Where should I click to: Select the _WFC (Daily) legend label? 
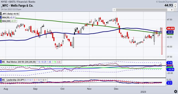(x=10, y=14)
